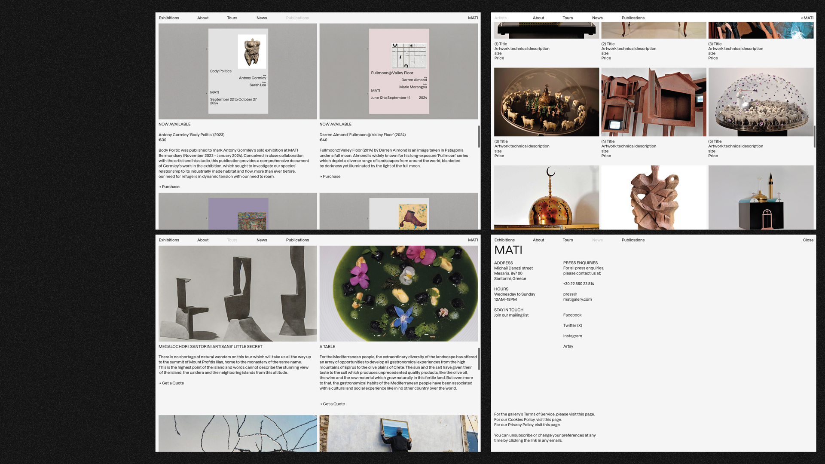Close the MATI contact panel
This screenshot has height=464, width=825.
click(808, 240)
